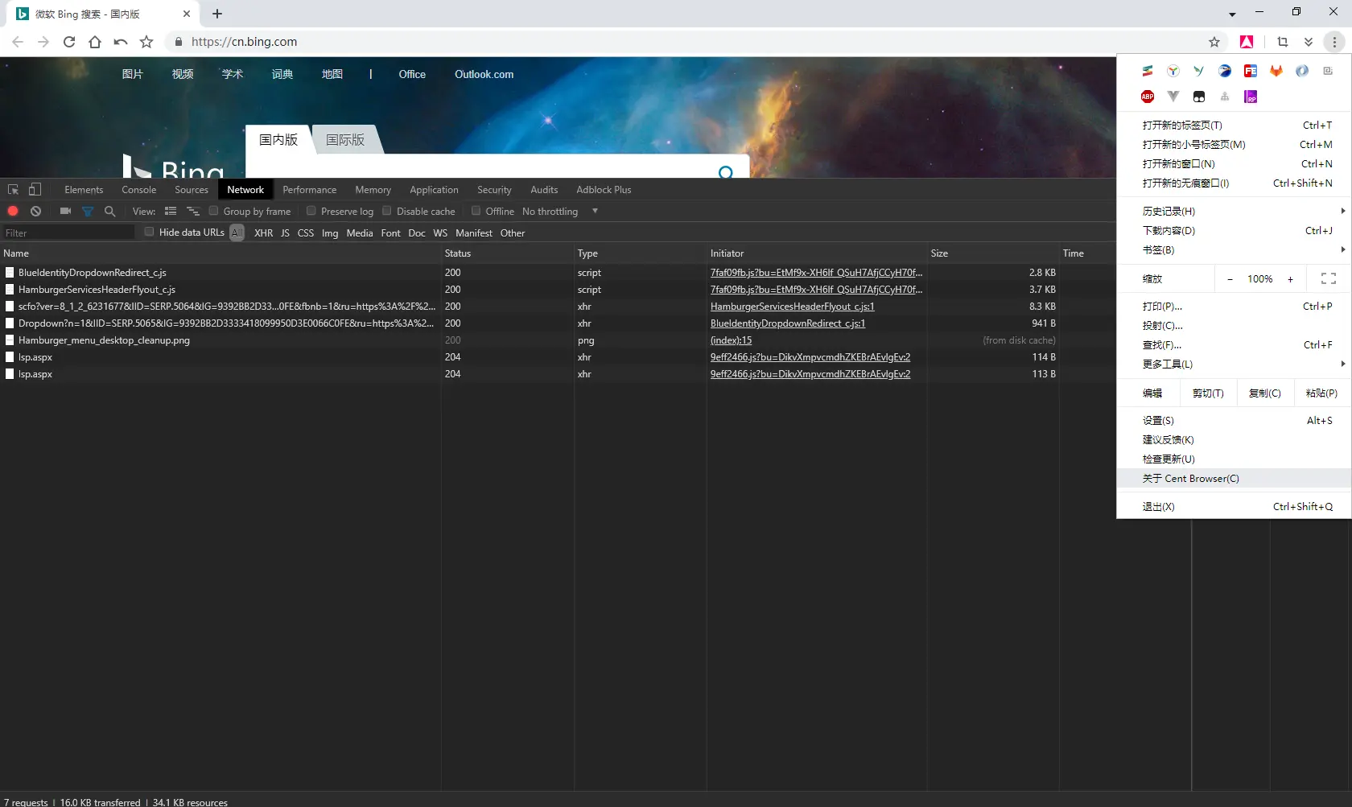
Task: Open the Sources tab
Action: tap(192, 190)
